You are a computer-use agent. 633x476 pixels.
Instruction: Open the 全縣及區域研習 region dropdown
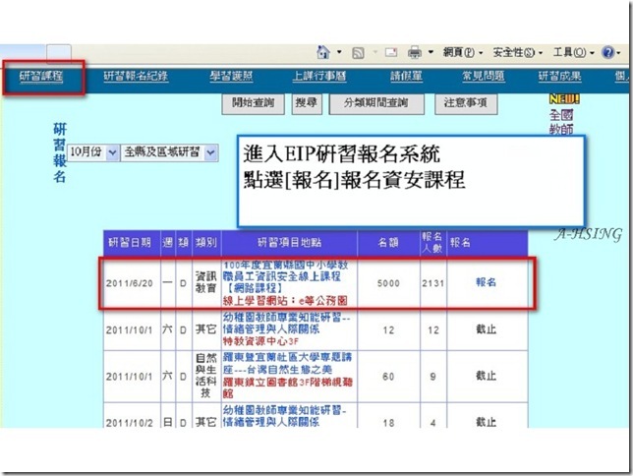tap(170, 152)
